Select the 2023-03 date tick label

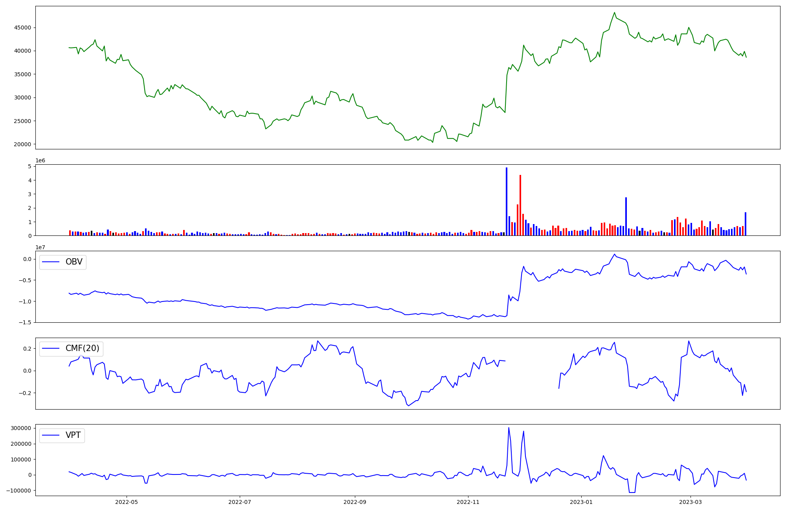point(691,502)
